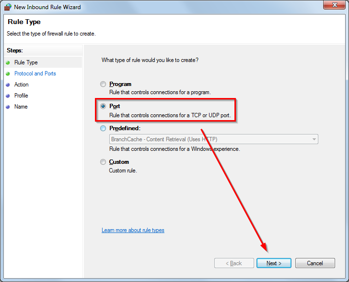Click the firewall wizard icon in title bar
This screenshot has height=282, width=349.
click(7, 7)
